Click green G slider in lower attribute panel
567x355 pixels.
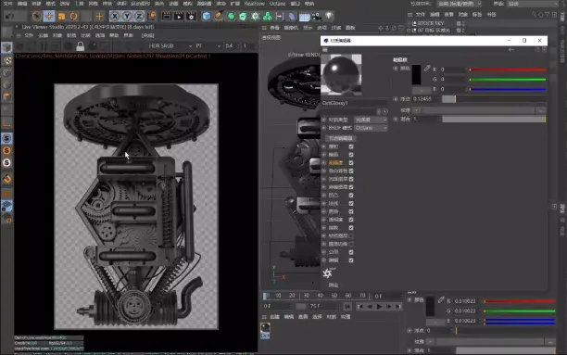pos(520,311)
